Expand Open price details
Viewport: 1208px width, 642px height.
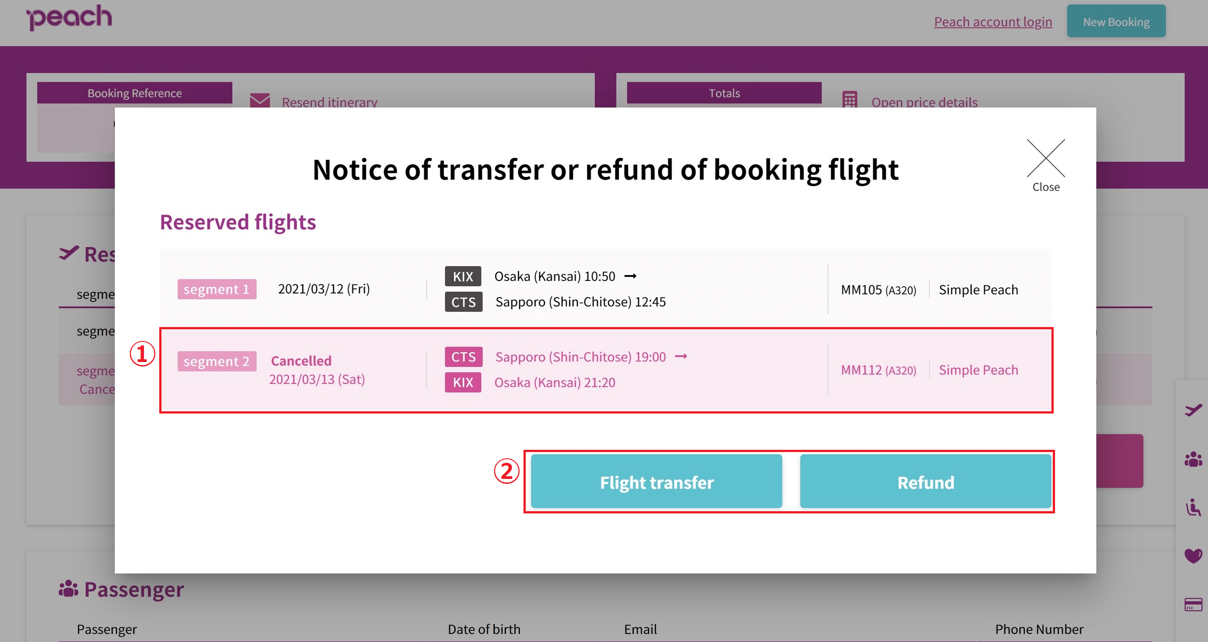pyautogui.click(x=924, y=102)
